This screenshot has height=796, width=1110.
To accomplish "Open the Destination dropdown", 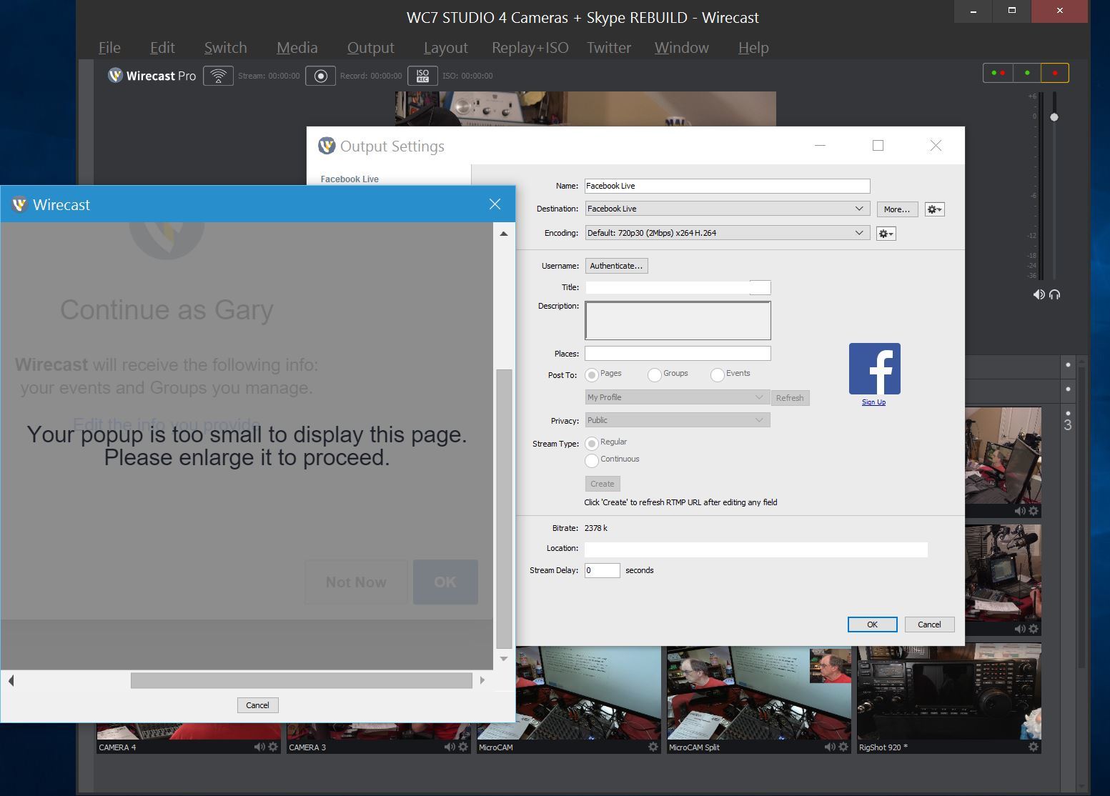I will point(727,209).
